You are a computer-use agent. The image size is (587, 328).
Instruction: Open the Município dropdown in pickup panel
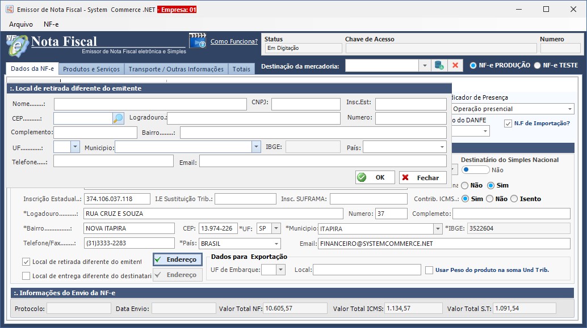tap(255, 147)
